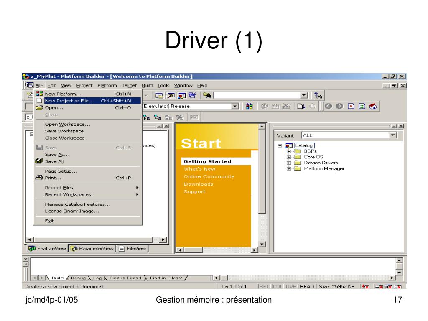Choose Page Setup menu entry
The width and height of the screenshot is (428, 321).
[88, 171]
